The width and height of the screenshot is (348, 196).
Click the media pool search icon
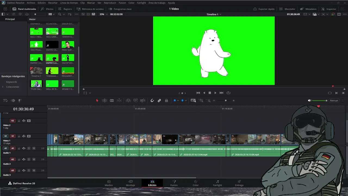coord(60,14)
